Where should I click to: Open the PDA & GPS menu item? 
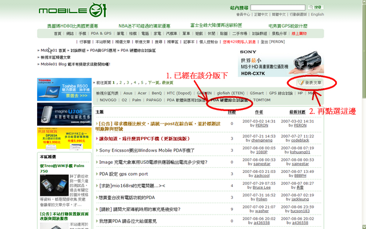101,34
